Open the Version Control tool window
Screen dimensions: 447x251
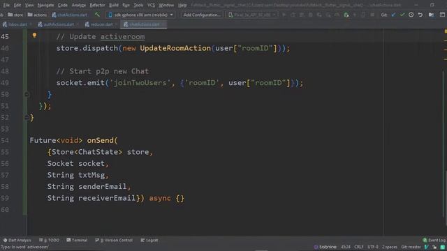114,240
